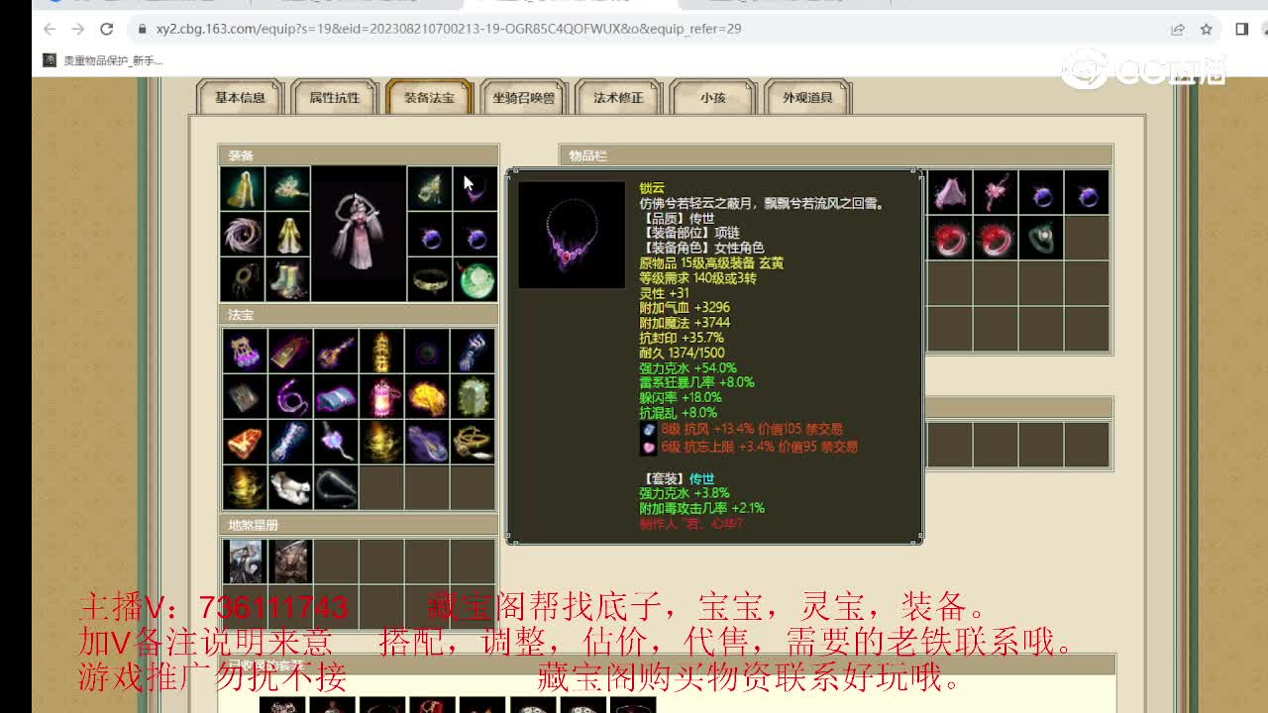
Task: Select the red-brown talisman magic treasure
Action: (x=290, y=351)
